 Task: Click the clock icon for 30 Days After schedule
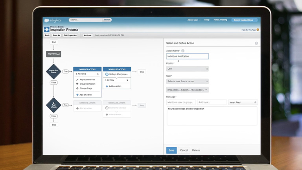106,74
